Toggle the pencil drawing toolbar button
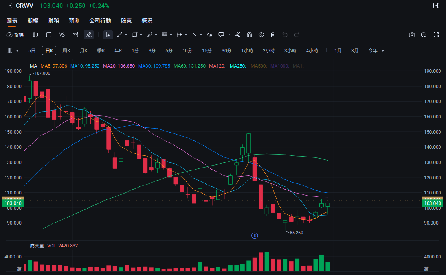The image size is (446, 275). [89, 35]
